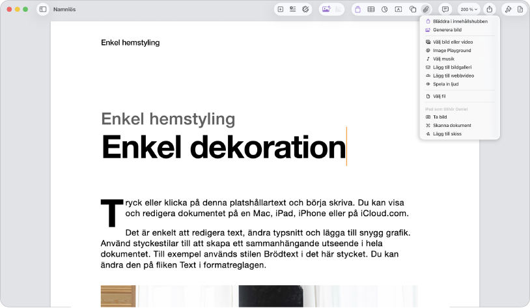Insert a table using the table icon
Screen dimensions: 530x308
coord(370,10)
